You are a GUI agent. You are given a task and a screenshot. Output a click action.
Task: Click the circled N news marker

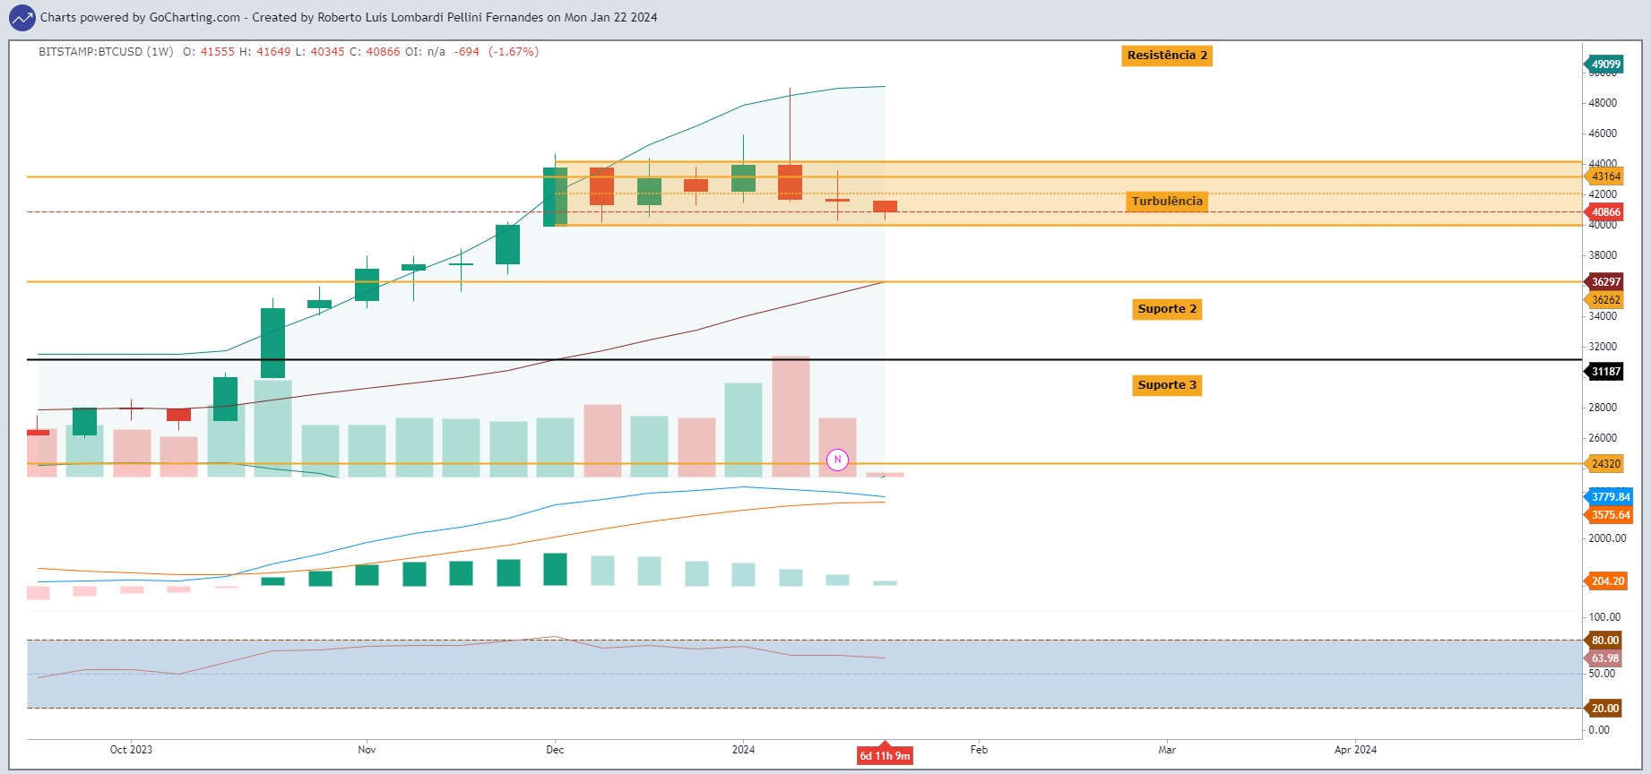click(x=837, y=460)
